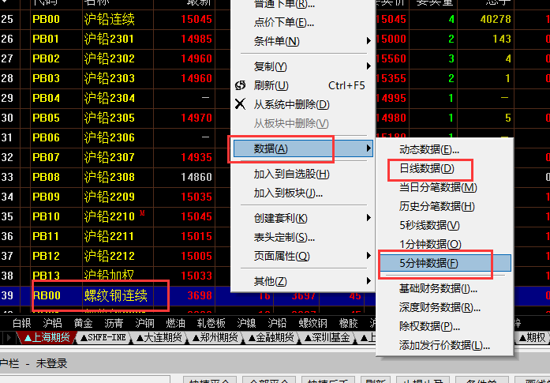This screenshot has height=383, width=550.
Task: Switch to the 金融期货 exchange tab
Action: 271,338
